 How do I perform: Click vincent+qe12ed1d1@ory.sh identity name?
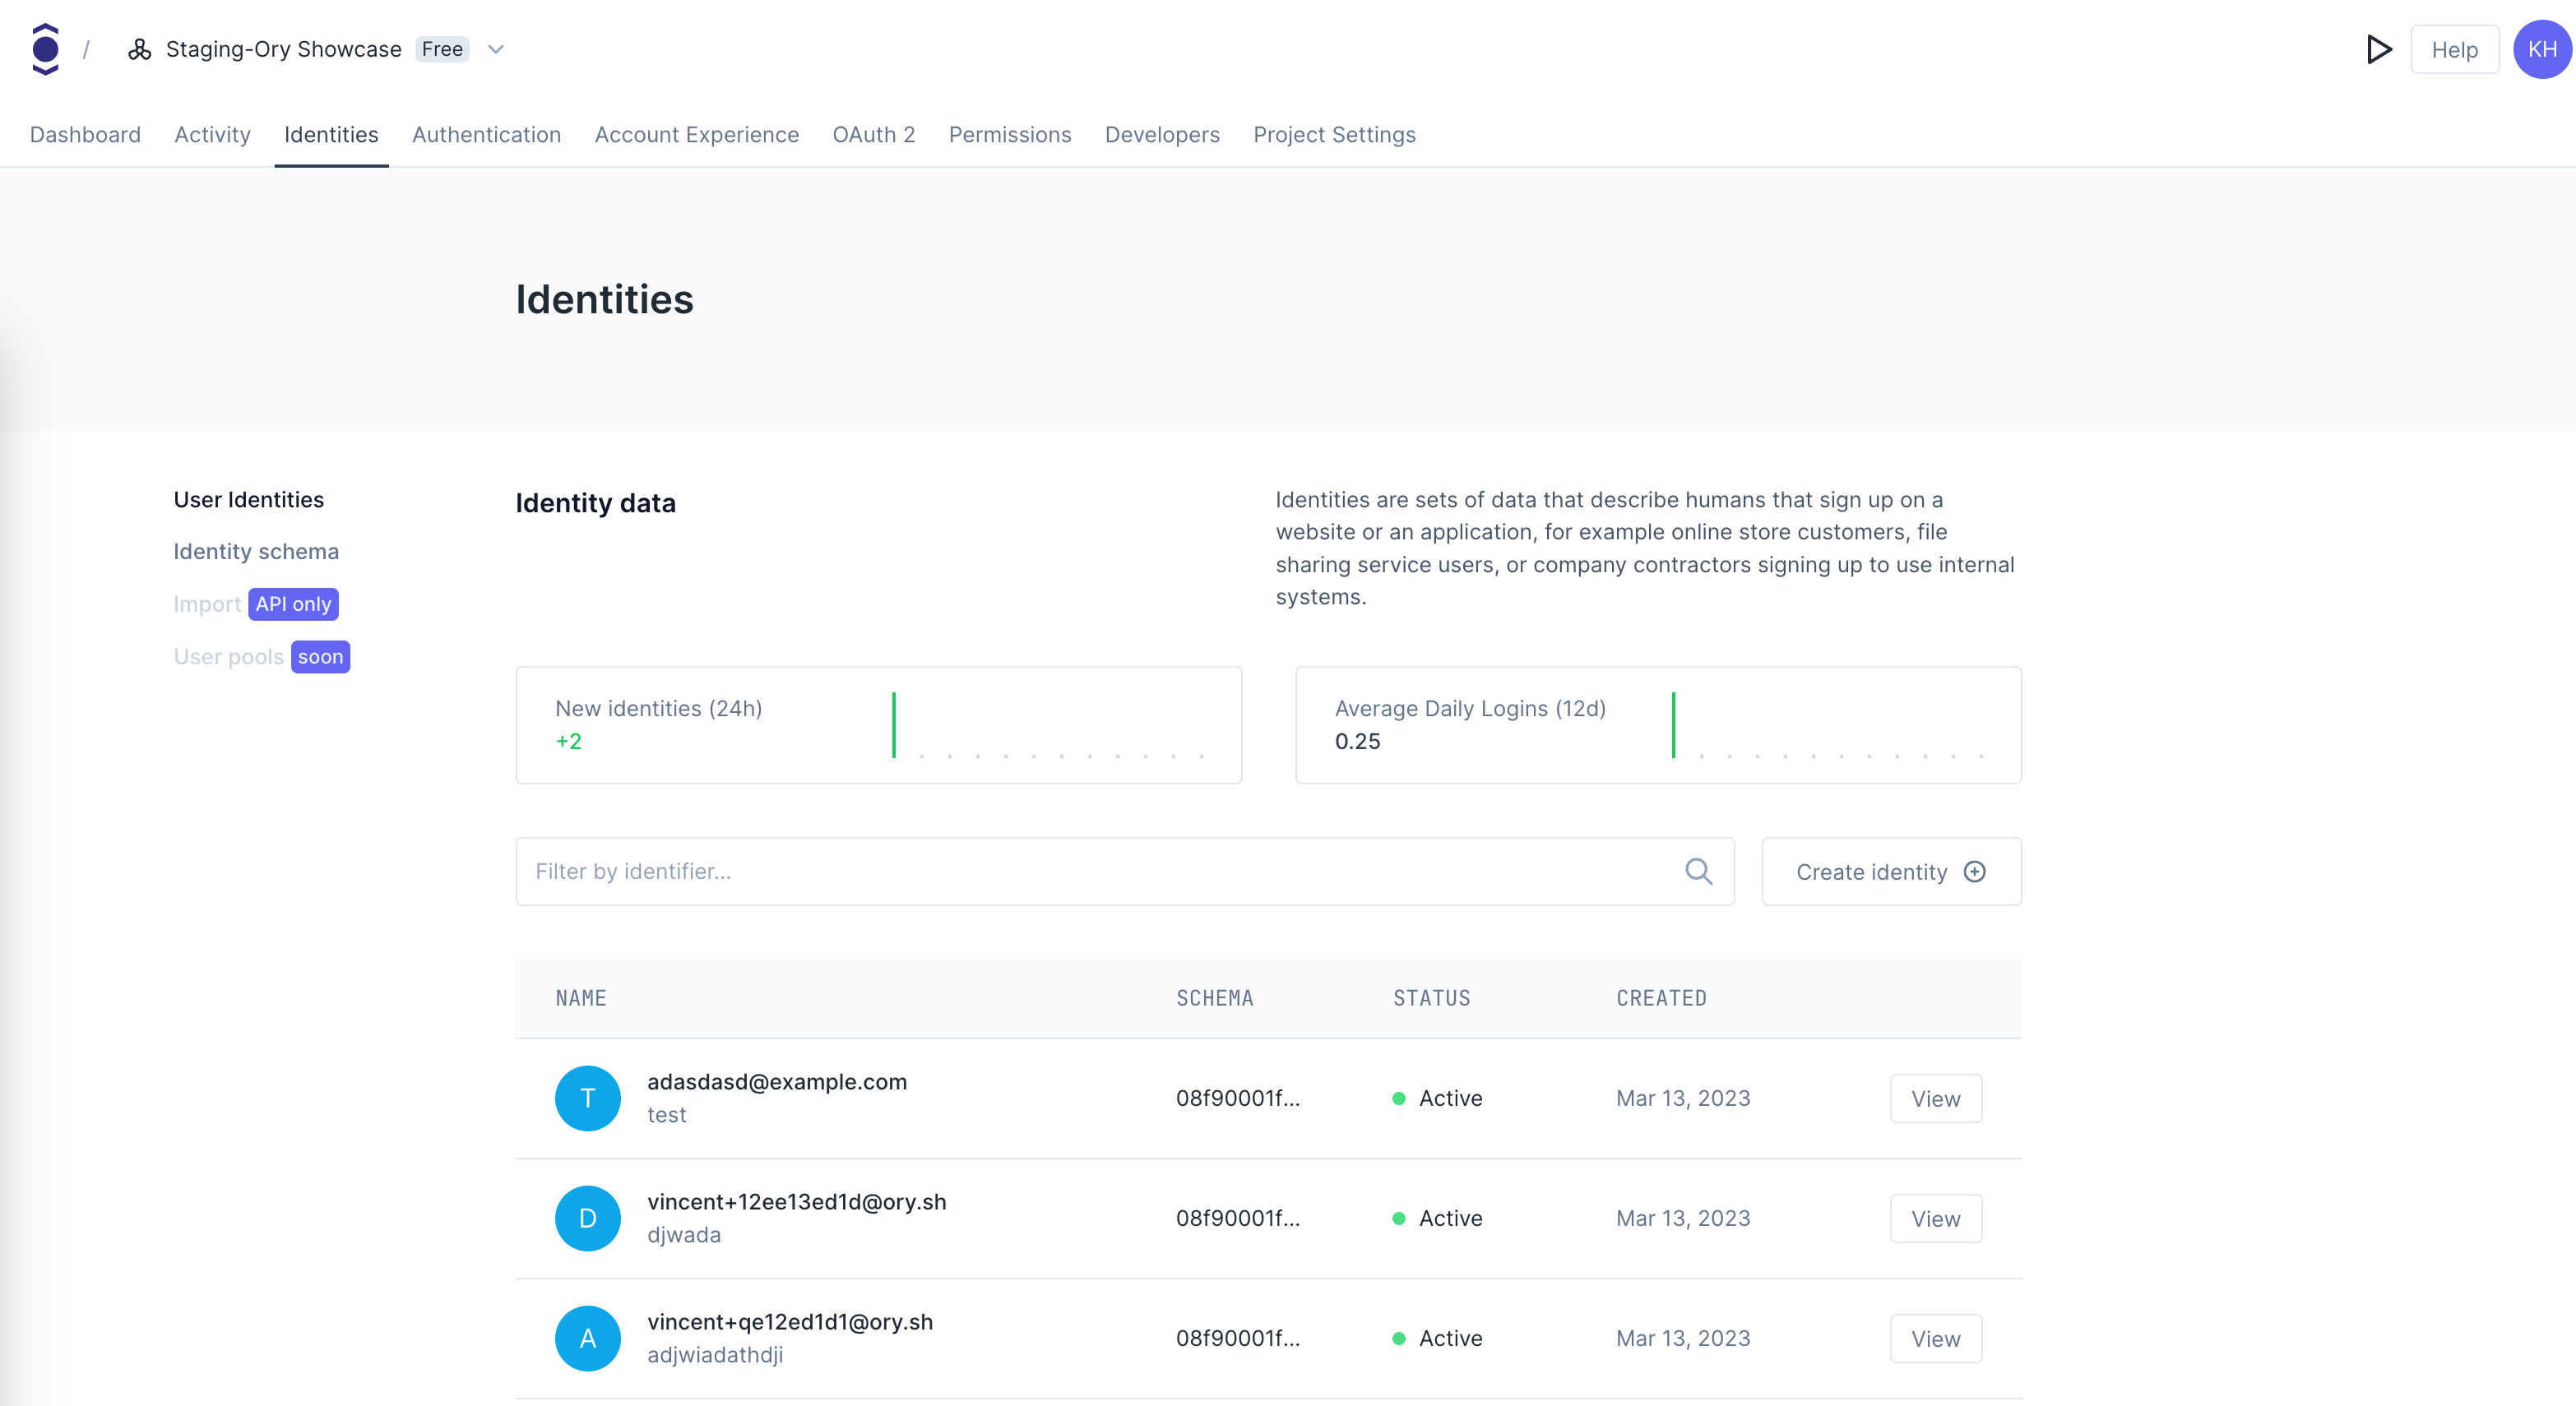(x=790, y=1322)
